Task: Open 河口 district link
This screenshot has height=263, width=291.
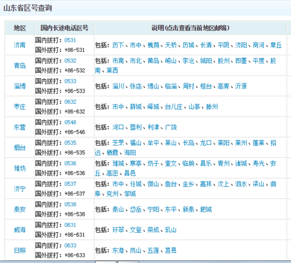Action: pyautogui.click(x=118, y=127)
